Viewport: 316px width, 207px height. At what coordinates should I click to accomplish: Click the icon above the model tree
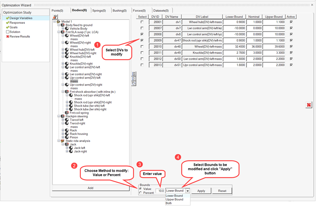coord(55,17)
